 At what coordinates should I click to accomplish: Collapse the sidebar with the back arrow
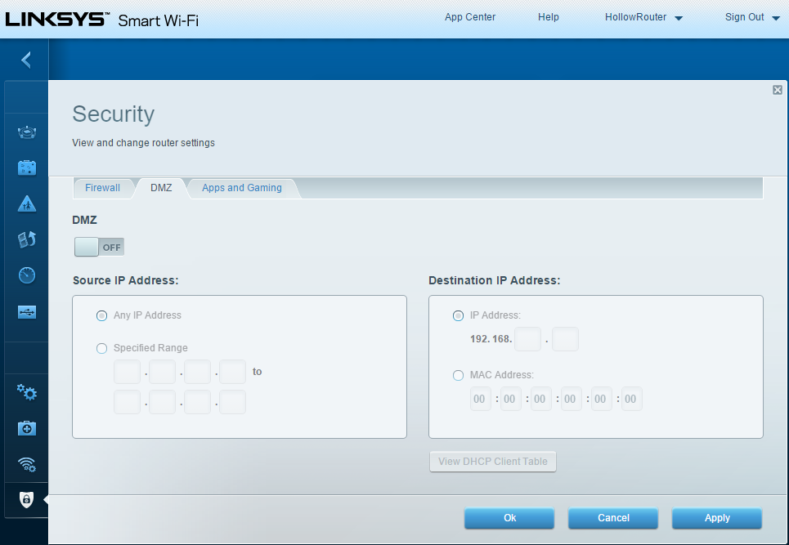coord(26,60)
